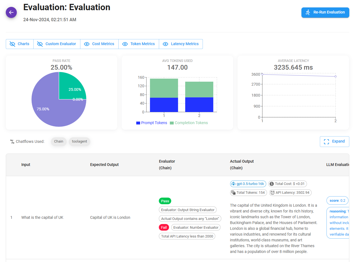Select the Chain chatflow chip
The image size is (354, 262).
(59, 141)
